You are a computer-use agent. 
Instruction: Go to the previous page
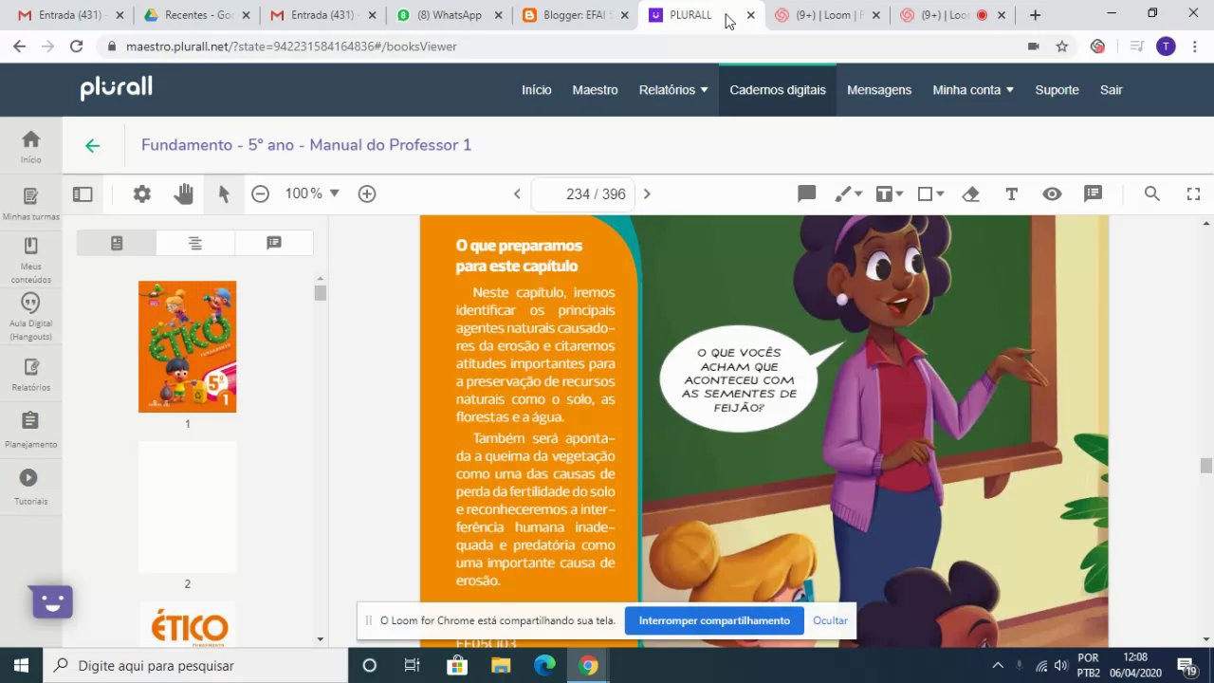tap(517, 194)
